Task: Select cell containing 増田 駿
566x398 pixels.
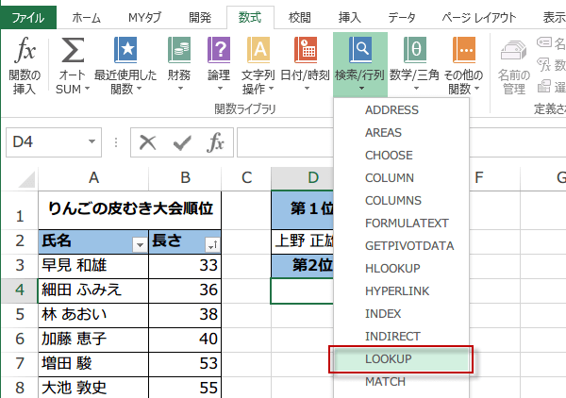Action: [x=93, y=364]
